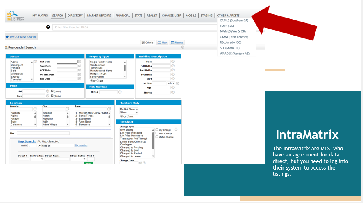Open the Area lookup icon
This screenshot has width=363, height=203.
[x=109, y=109]
